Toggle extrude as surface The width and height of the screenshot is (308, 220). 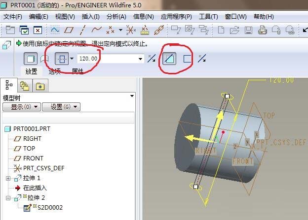(44, 59)
